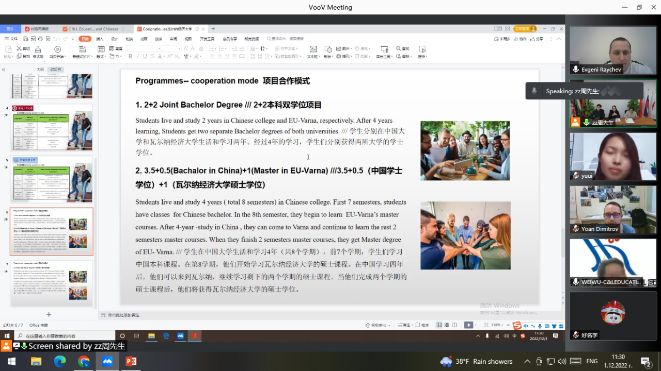Switch to the Outline tab in slide panel
This screenshot has width=661, height=371.
pos(40,69)
